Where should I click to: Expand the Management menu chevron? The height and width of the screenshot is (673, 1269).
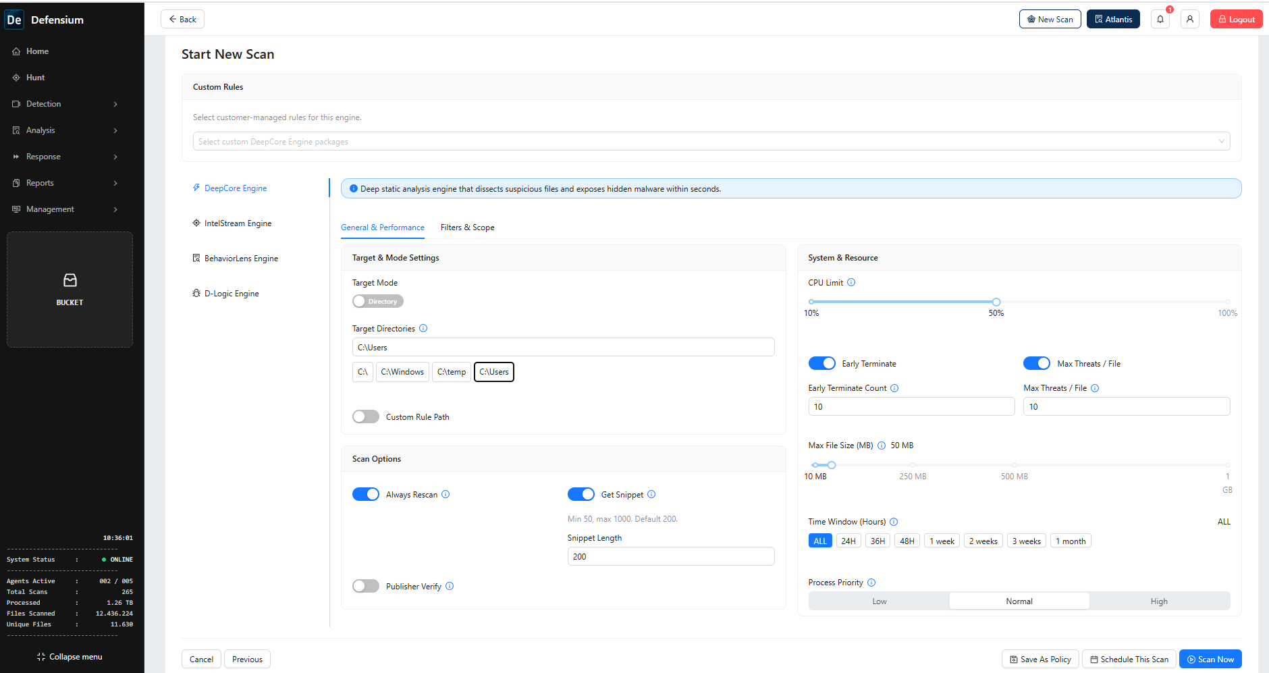115,209
